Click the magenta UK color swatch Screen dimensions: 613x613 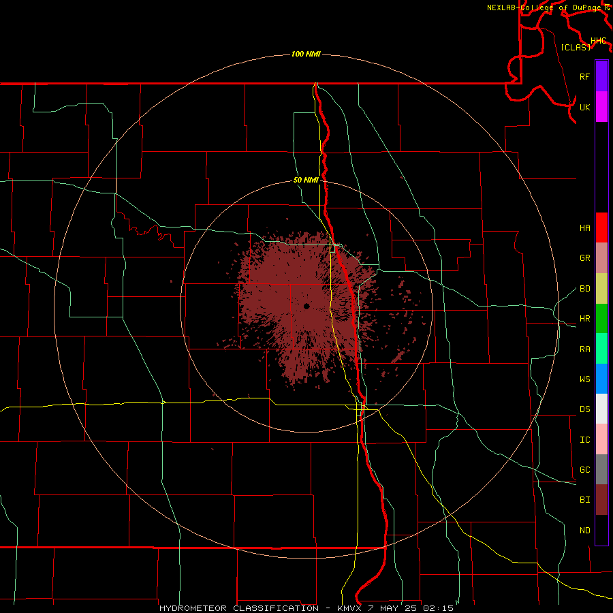coord(601,107)
